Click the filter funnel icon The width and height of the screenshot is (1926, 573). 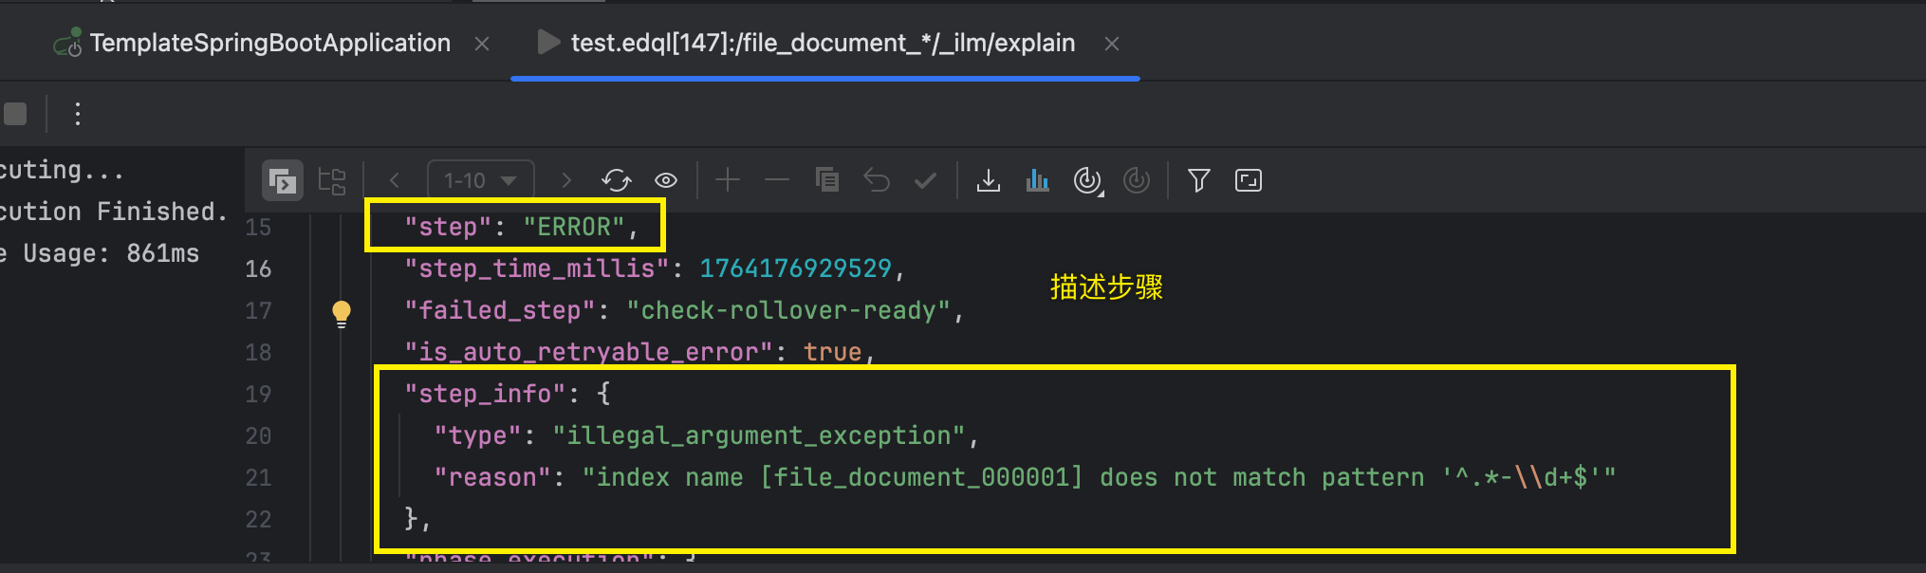pyautogui.click(x=1199, y=180)
